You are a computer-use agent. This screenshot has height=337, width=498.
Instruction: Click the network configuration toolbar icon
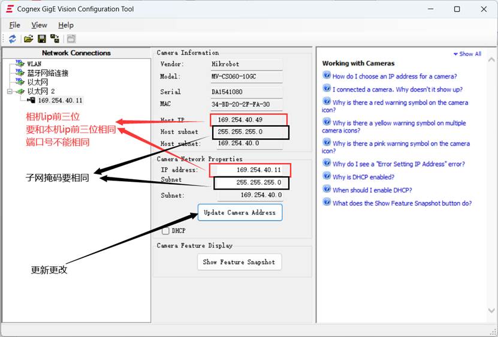(x=55, y=39)
